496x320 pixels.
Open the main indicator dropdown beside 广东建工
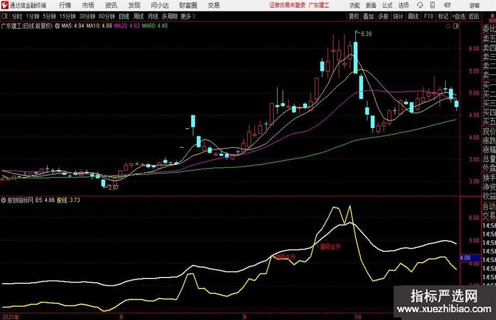tap(57, 26)
